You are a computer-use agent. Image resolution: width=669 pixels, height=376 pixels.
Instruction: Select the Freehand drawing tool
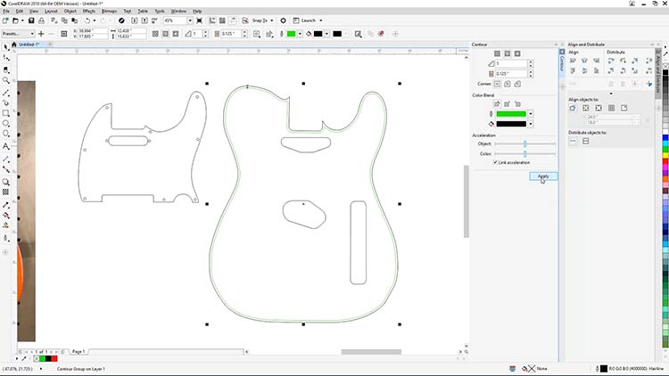click(5, 93)
